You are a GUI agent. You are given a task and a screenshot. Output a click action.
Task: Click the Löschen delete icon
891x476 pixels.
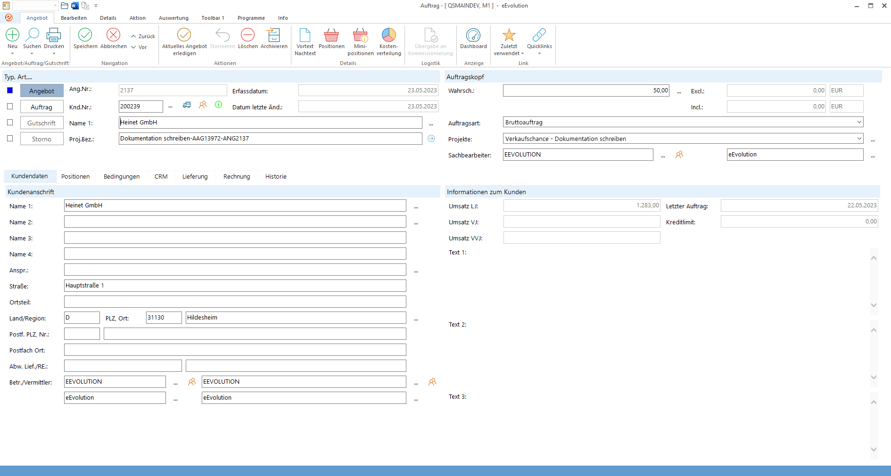248,35
